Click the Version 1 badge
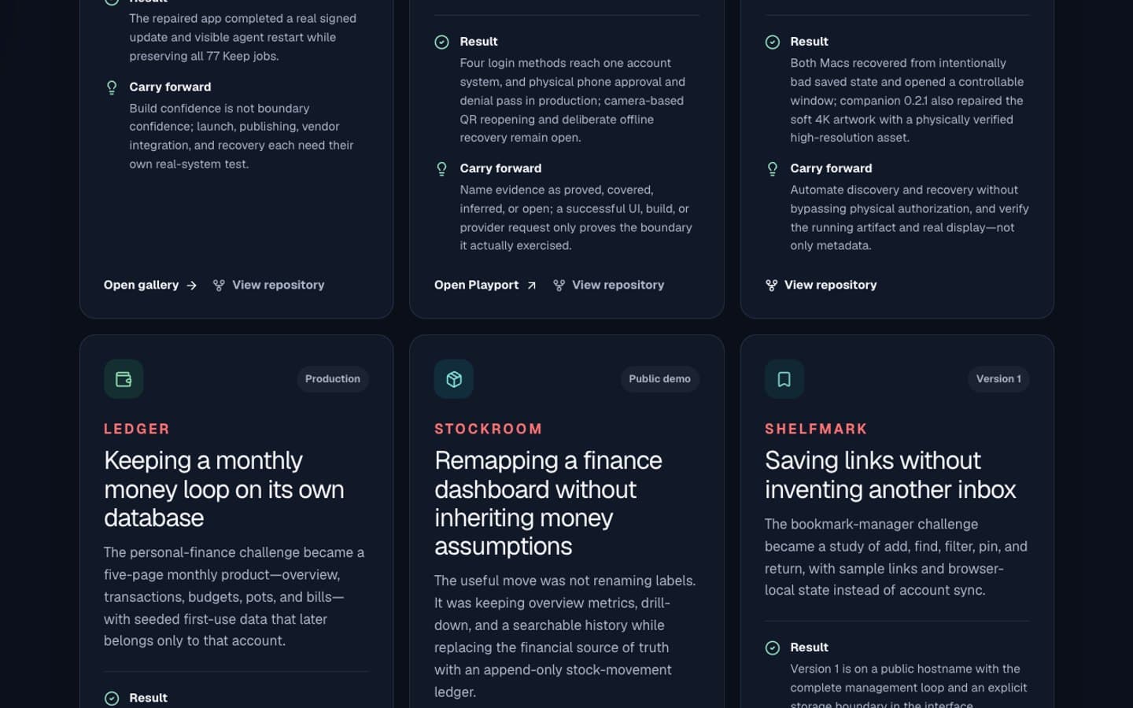This screenshot has height=708, width=1133. coord(998,379)
